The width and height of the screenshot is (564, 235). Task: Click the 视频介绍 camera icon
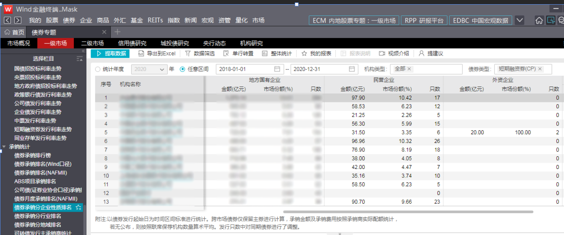(x=382, y=54)
